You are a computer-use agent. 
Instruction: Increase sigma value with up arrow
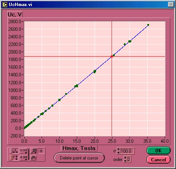click(x=118, y=149)
